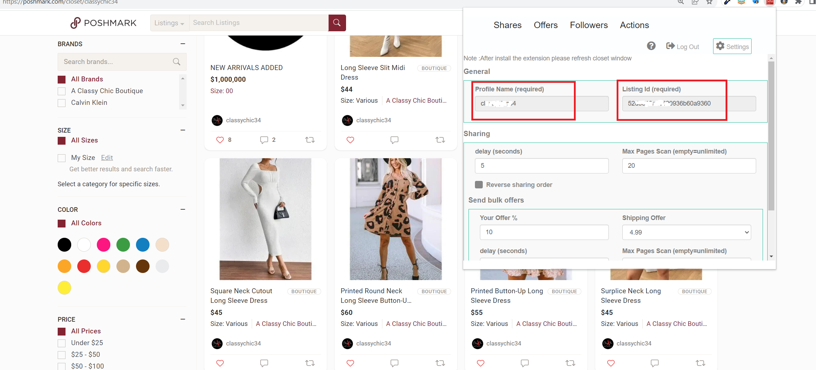Open the Followers tab

tap(589, 25)
